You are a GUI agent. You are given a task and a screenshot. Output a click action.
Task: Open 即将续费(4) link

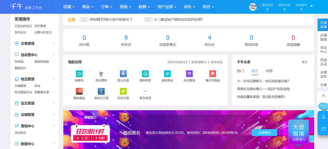point(199,62)
